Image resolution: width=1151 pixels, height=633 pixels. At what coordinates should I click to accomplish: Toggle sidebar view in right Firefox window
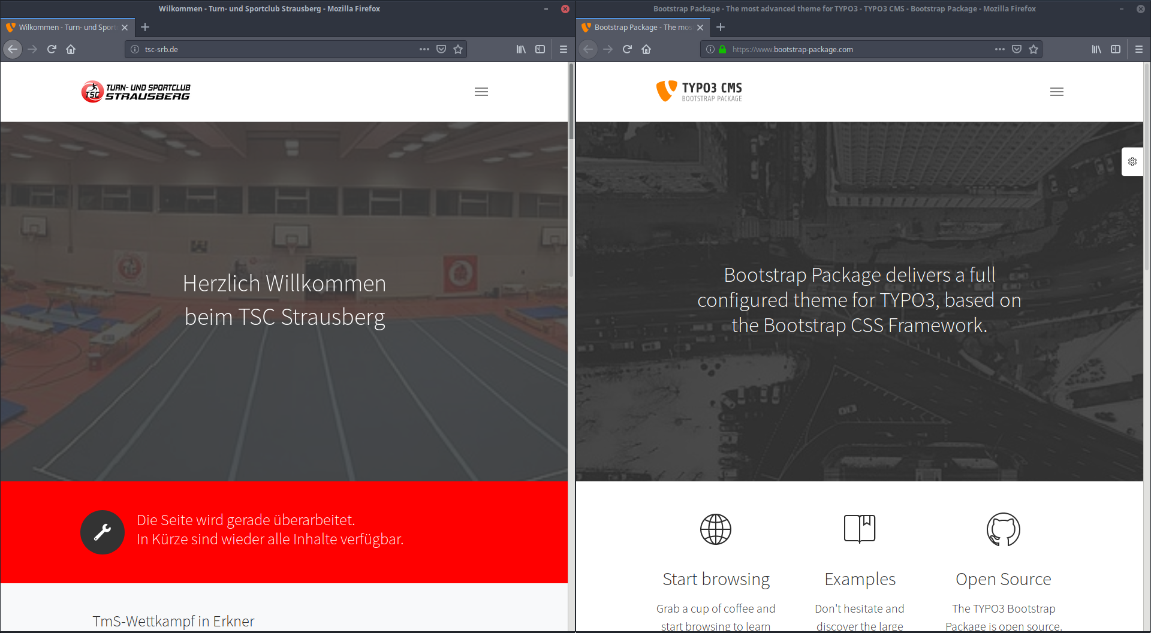(1116, 49)
